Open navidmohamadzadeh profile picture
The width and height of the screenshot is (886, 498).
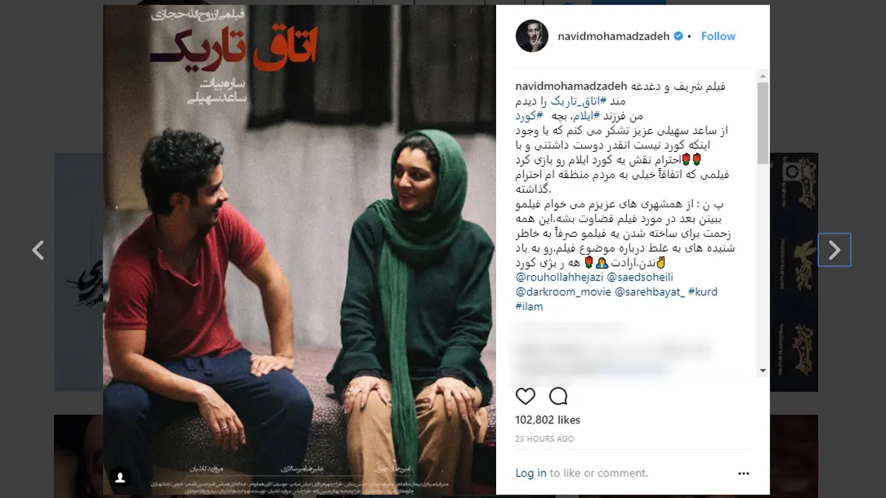(x=532, y=36)
